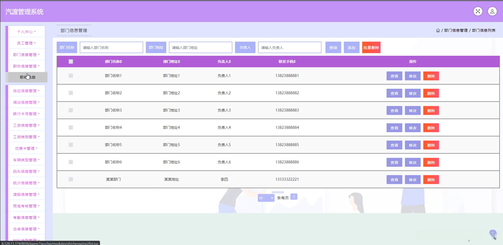Open the 优惠卡管理 menu in sidebar
This screenshot has width=503, height=245.
pos(26,148)
